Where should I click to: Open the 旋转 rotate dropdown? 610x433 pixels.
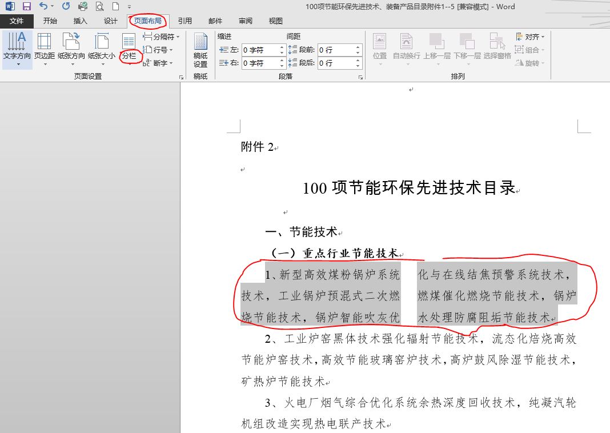[x=530, y=63]
